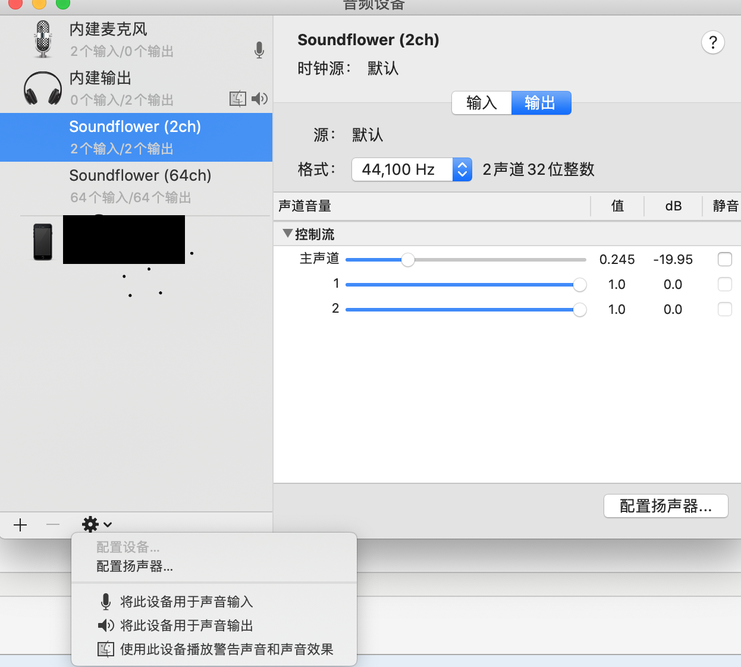The width and height of the screenshot is (741, 667).
Task: Click the dB column header
Action: pos(673,206)
